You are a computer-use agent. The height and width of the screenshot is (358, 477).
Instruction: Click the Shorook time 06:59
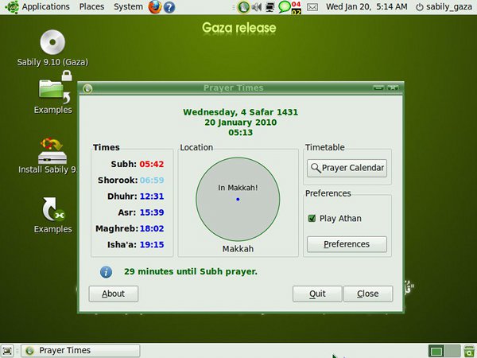(152, 181)
